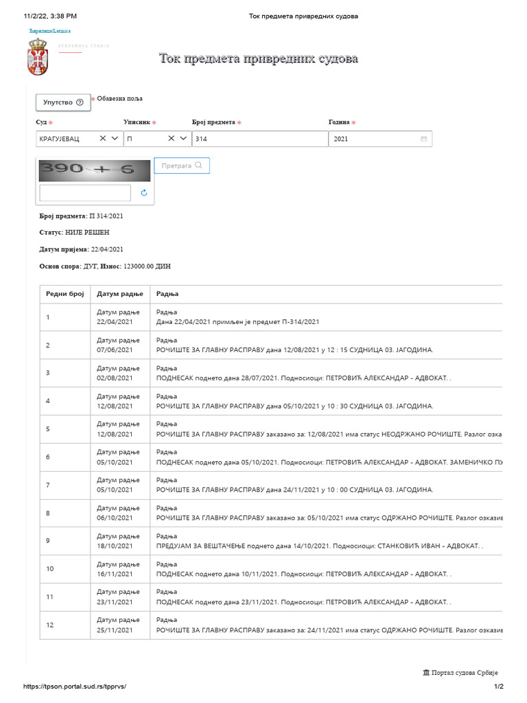Open the Упутство help button
The width and height of the screenshot is (527, 703).
tap(63, 102)
